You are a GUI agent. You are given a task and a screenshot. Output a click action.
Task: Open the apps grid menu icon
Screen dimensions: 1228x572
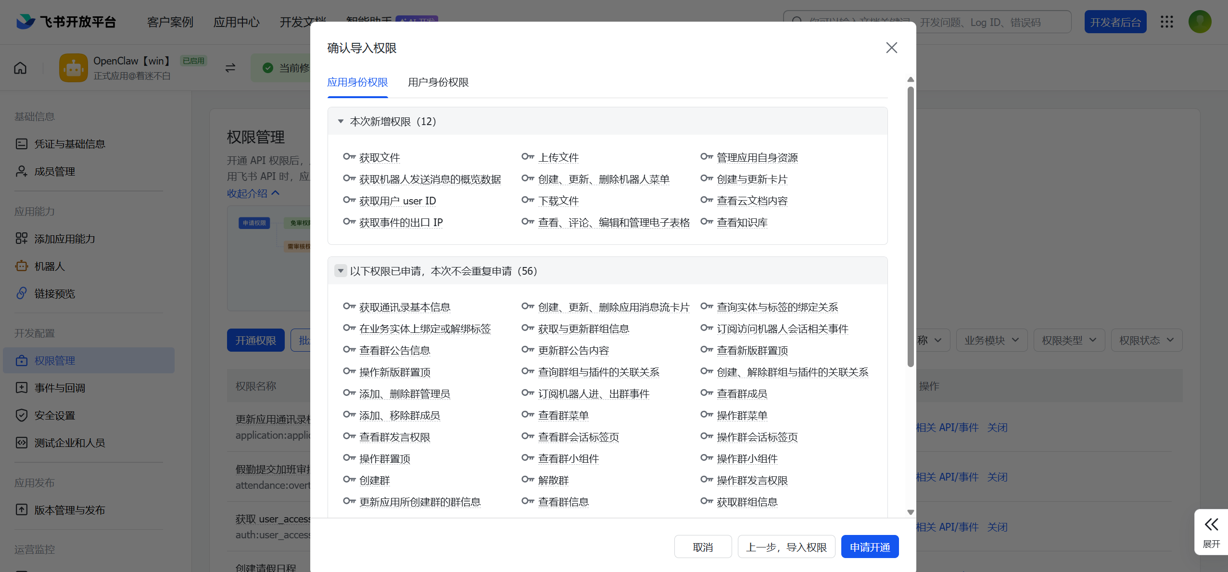coord(1166,22)
